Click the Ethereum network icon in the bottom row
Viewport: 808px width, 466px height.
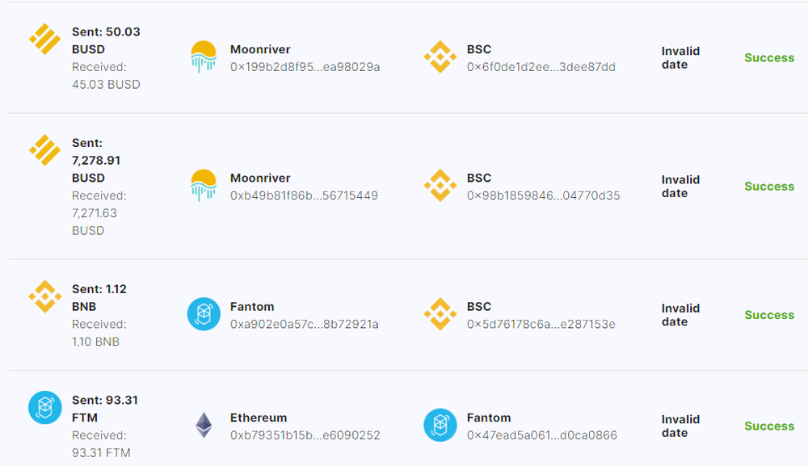(x=204, y=426)
